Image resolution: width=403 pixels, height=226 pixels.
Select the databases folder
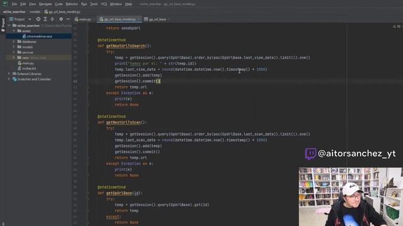click(x=29, y=42)
